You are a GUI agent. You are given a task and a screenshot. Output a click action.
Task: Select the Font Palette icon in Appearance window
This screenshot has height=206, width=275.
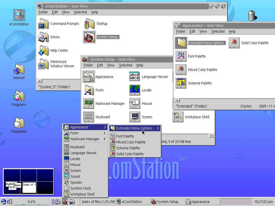(x=181, y=56)
